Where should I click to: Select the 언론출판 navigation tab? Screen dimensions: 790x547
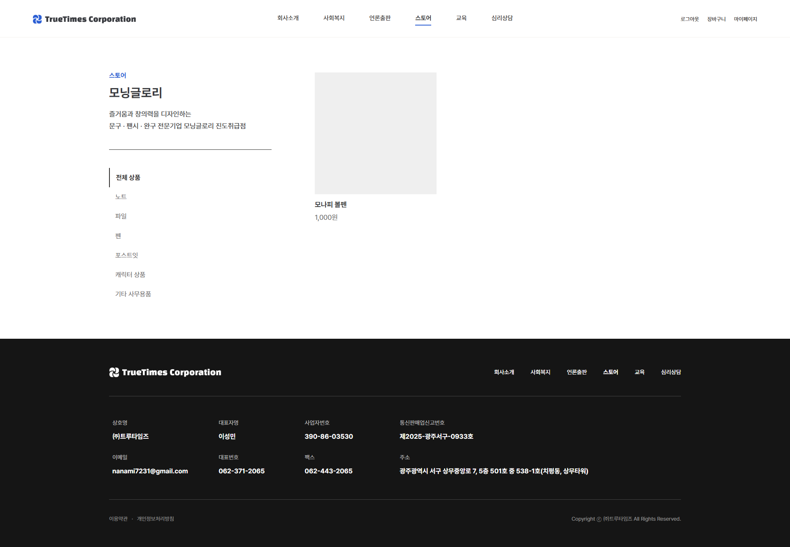pyautogui.click(x=379, y=18)
